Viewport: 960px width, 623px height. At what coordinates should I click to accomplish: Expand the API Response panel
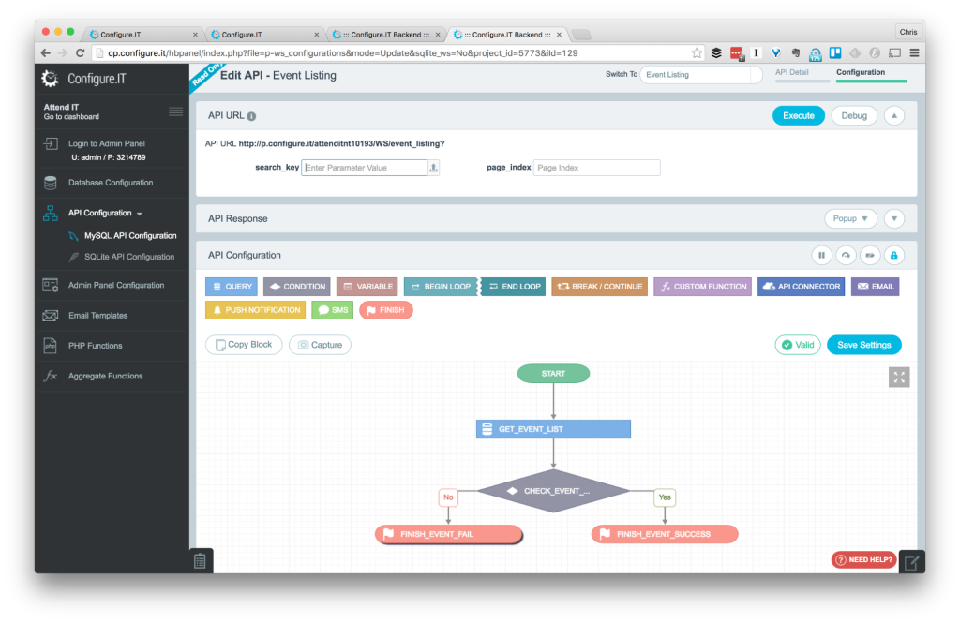(x=893, y=218)
